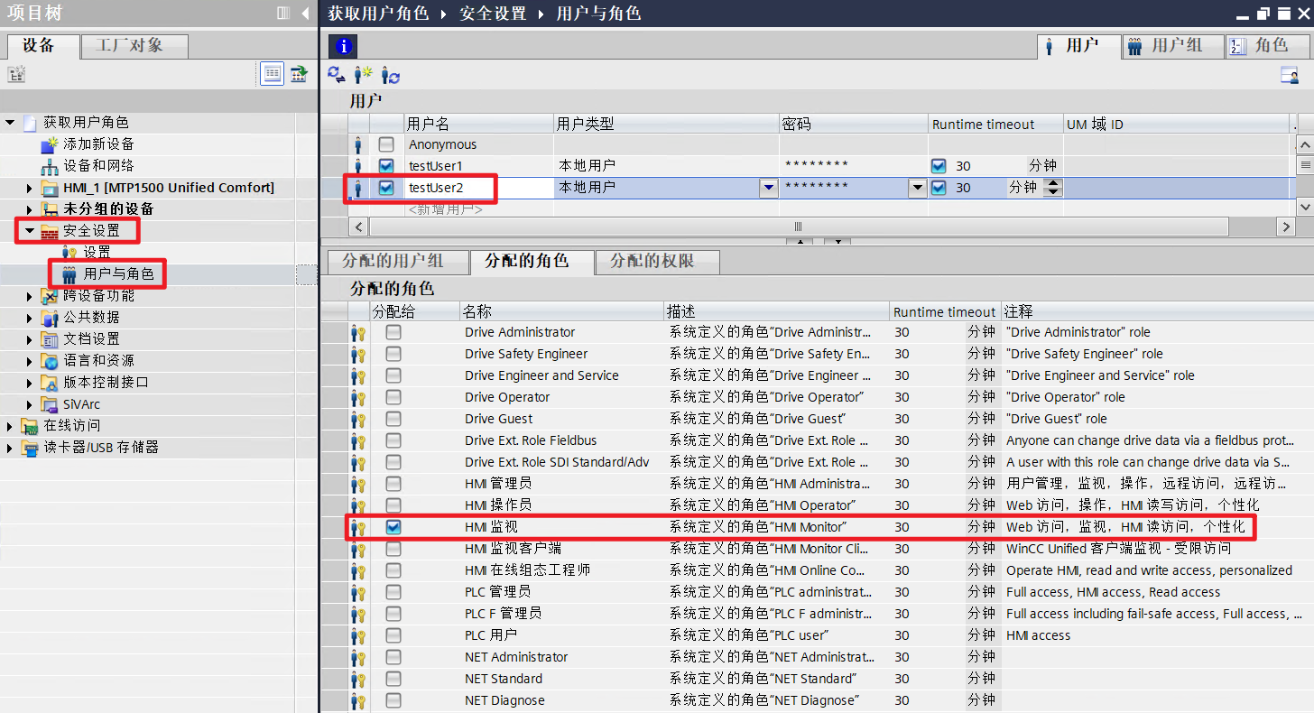Click the synchronize arrows icon in the users toolbar

[x=336, y=74]
